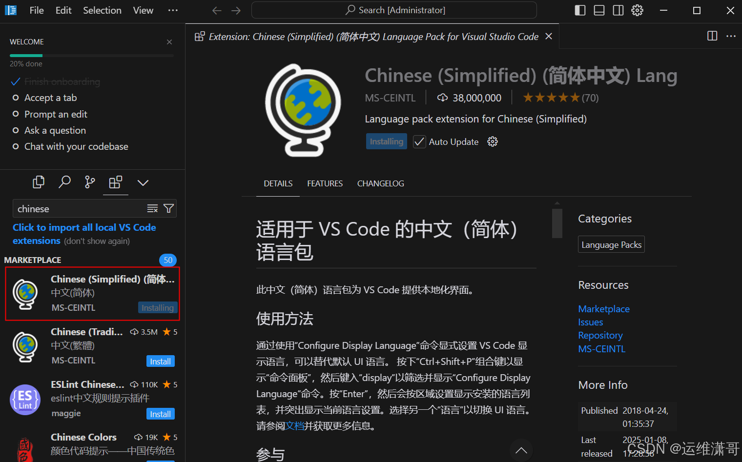Open editor more actions ellipsis
The height and width of the screenshot is (462, 742).
[731, 36]
